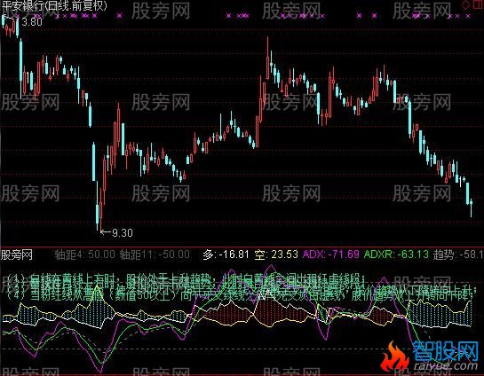Click the 趋势 trend value label

[458, 255]
